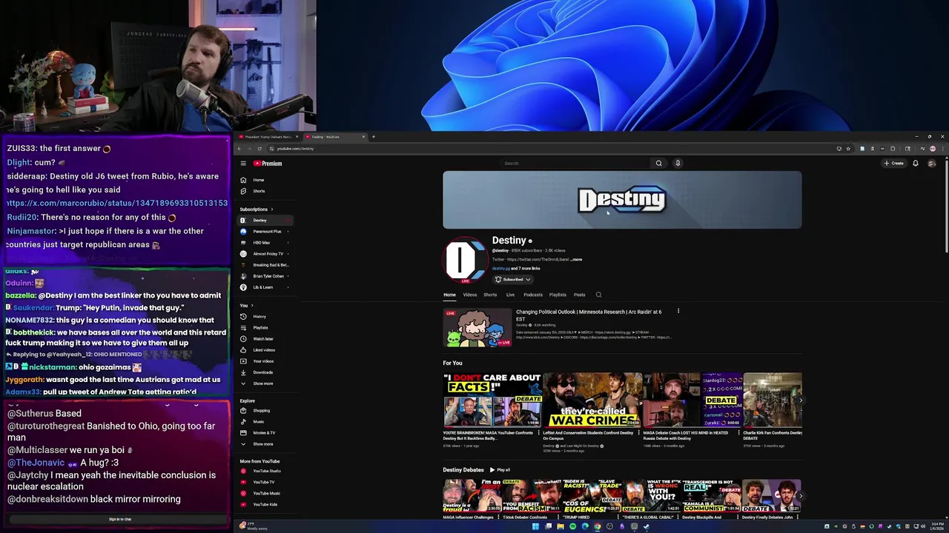The height and width of the screenshot is (533, 949).
Task: Open the Windows Start menu
Action: 535,526
